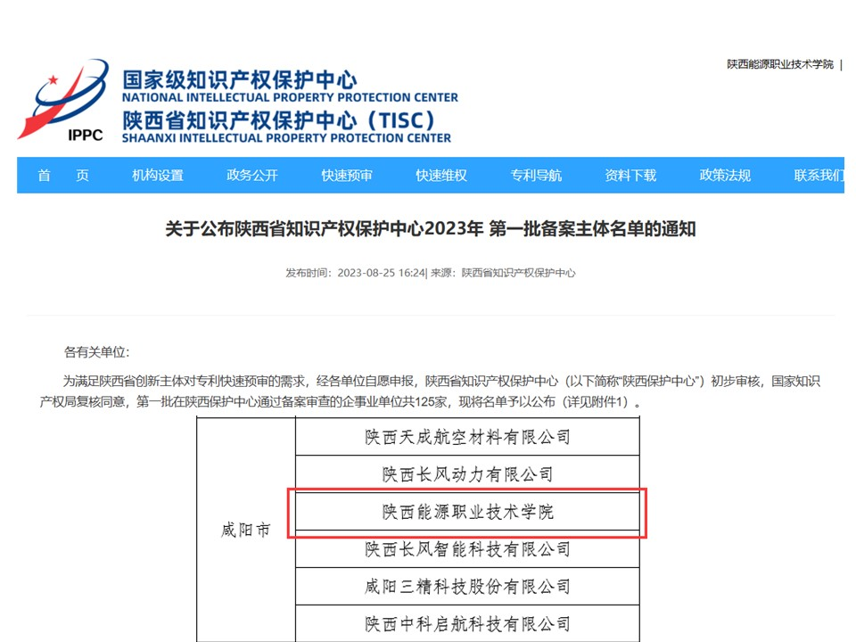
Task: Click the 陕西能源职业技术学院 link at top right
Action: click(779, 64)
